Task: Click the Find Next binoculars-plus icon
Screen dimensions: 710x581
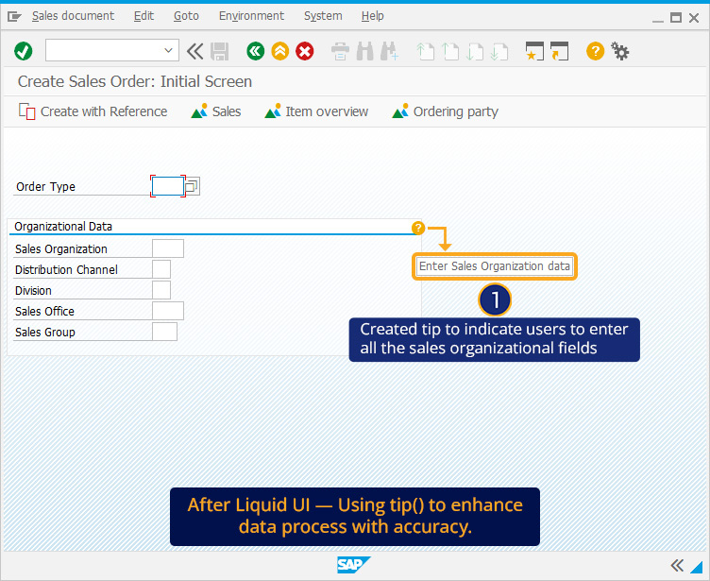Action: click(389, 51)
